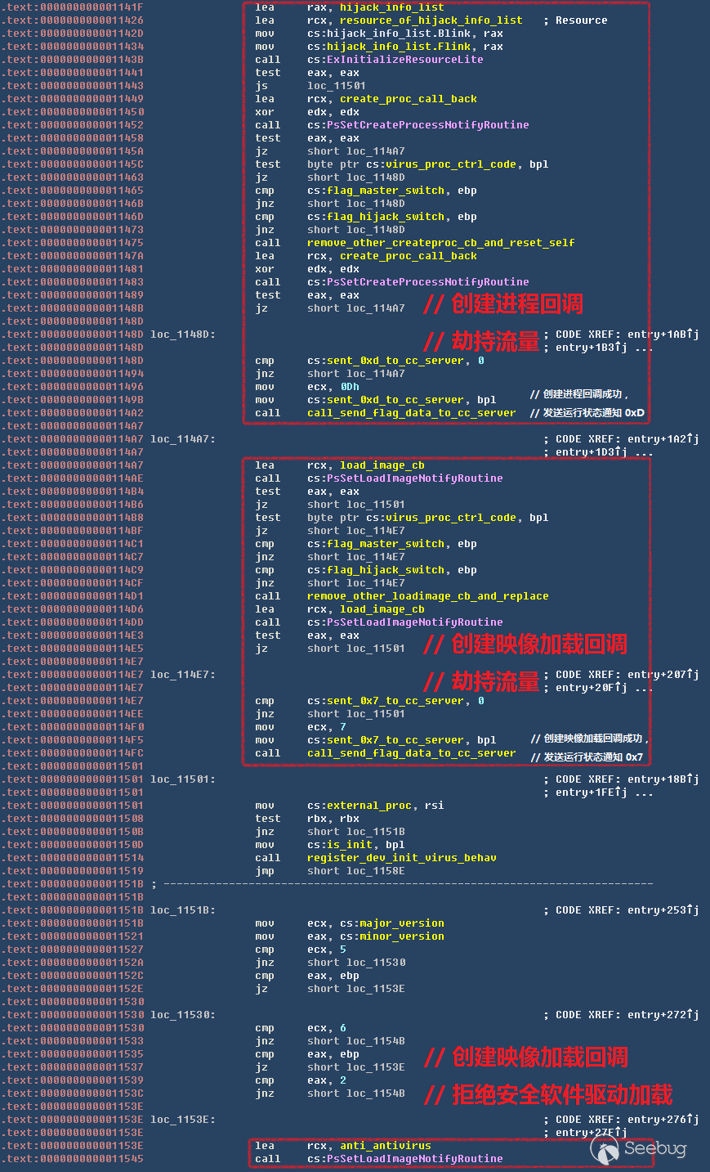Click the is_init variable
The width and height of the screenshot is (710, 1172).
(x=350, y=845)
